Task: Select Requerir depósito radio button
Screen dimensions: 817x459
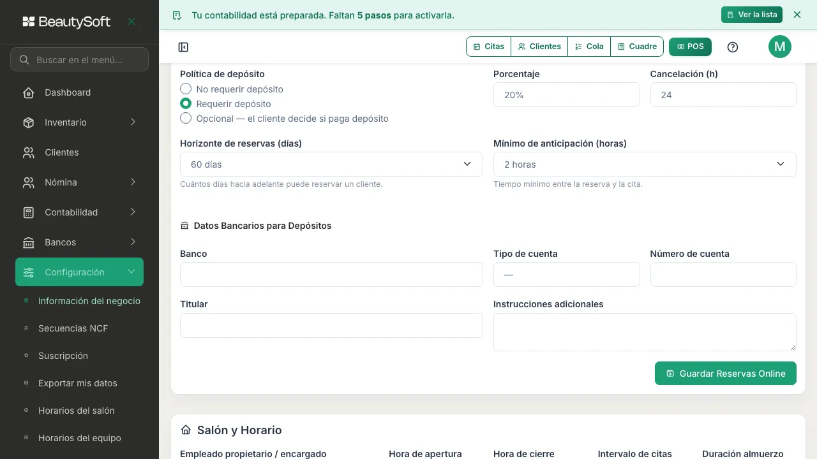Action: coord(186,103)
